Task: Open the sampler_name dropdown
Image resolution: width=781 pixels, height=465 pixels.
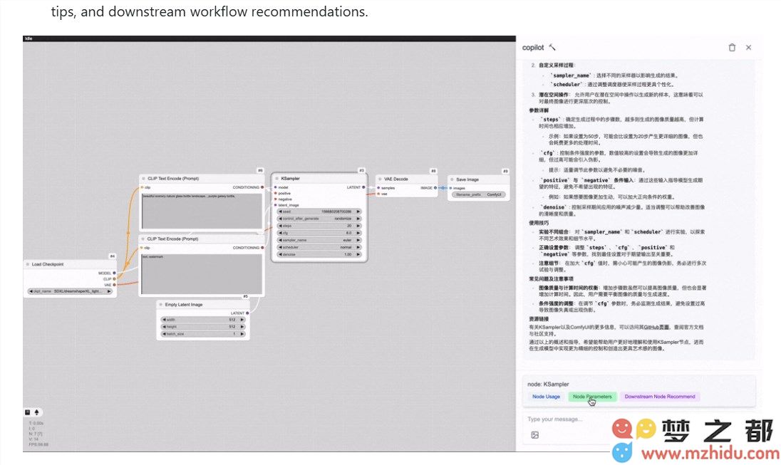Action: coord(319,240)
